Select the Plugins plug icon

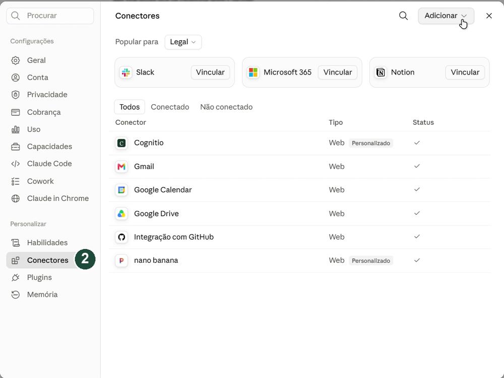tap(16, 277)
